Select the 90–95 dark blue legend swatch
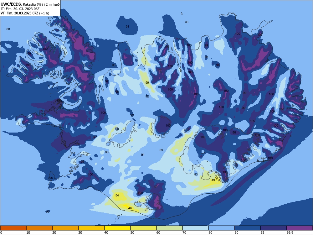Viewport: 313px width, 235px height. click(x=248, y=228)
